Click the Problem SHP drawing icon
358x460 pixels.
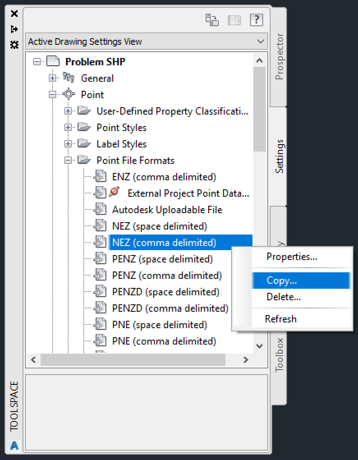53,62
